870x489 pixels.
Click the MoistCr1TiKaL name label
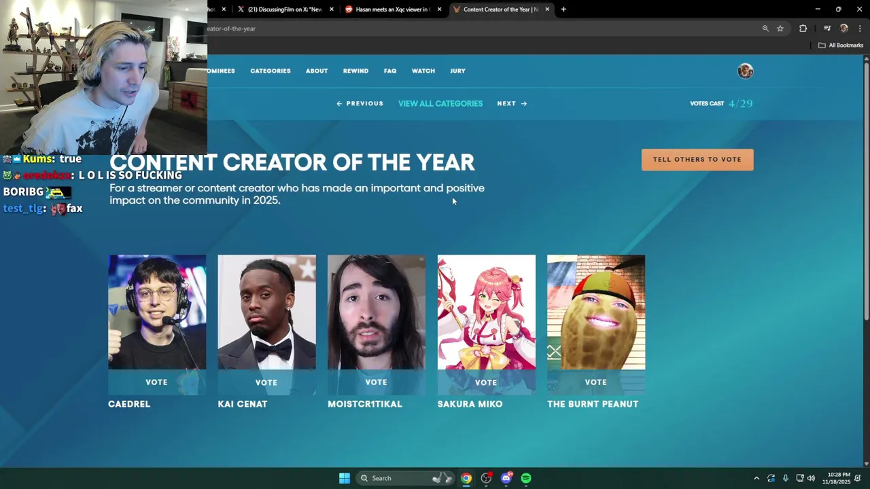[365, 404]
